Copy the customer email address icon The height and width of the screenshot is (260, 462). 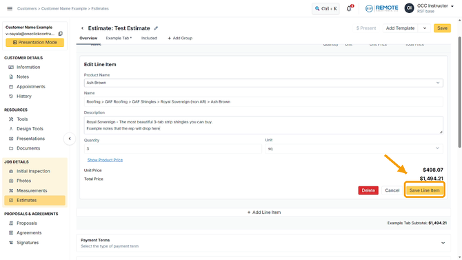[61, 34]
